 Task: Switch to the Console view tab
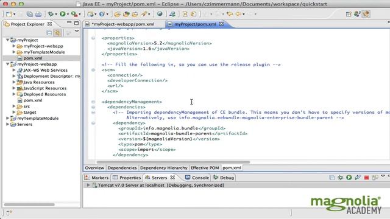point(197,178)
